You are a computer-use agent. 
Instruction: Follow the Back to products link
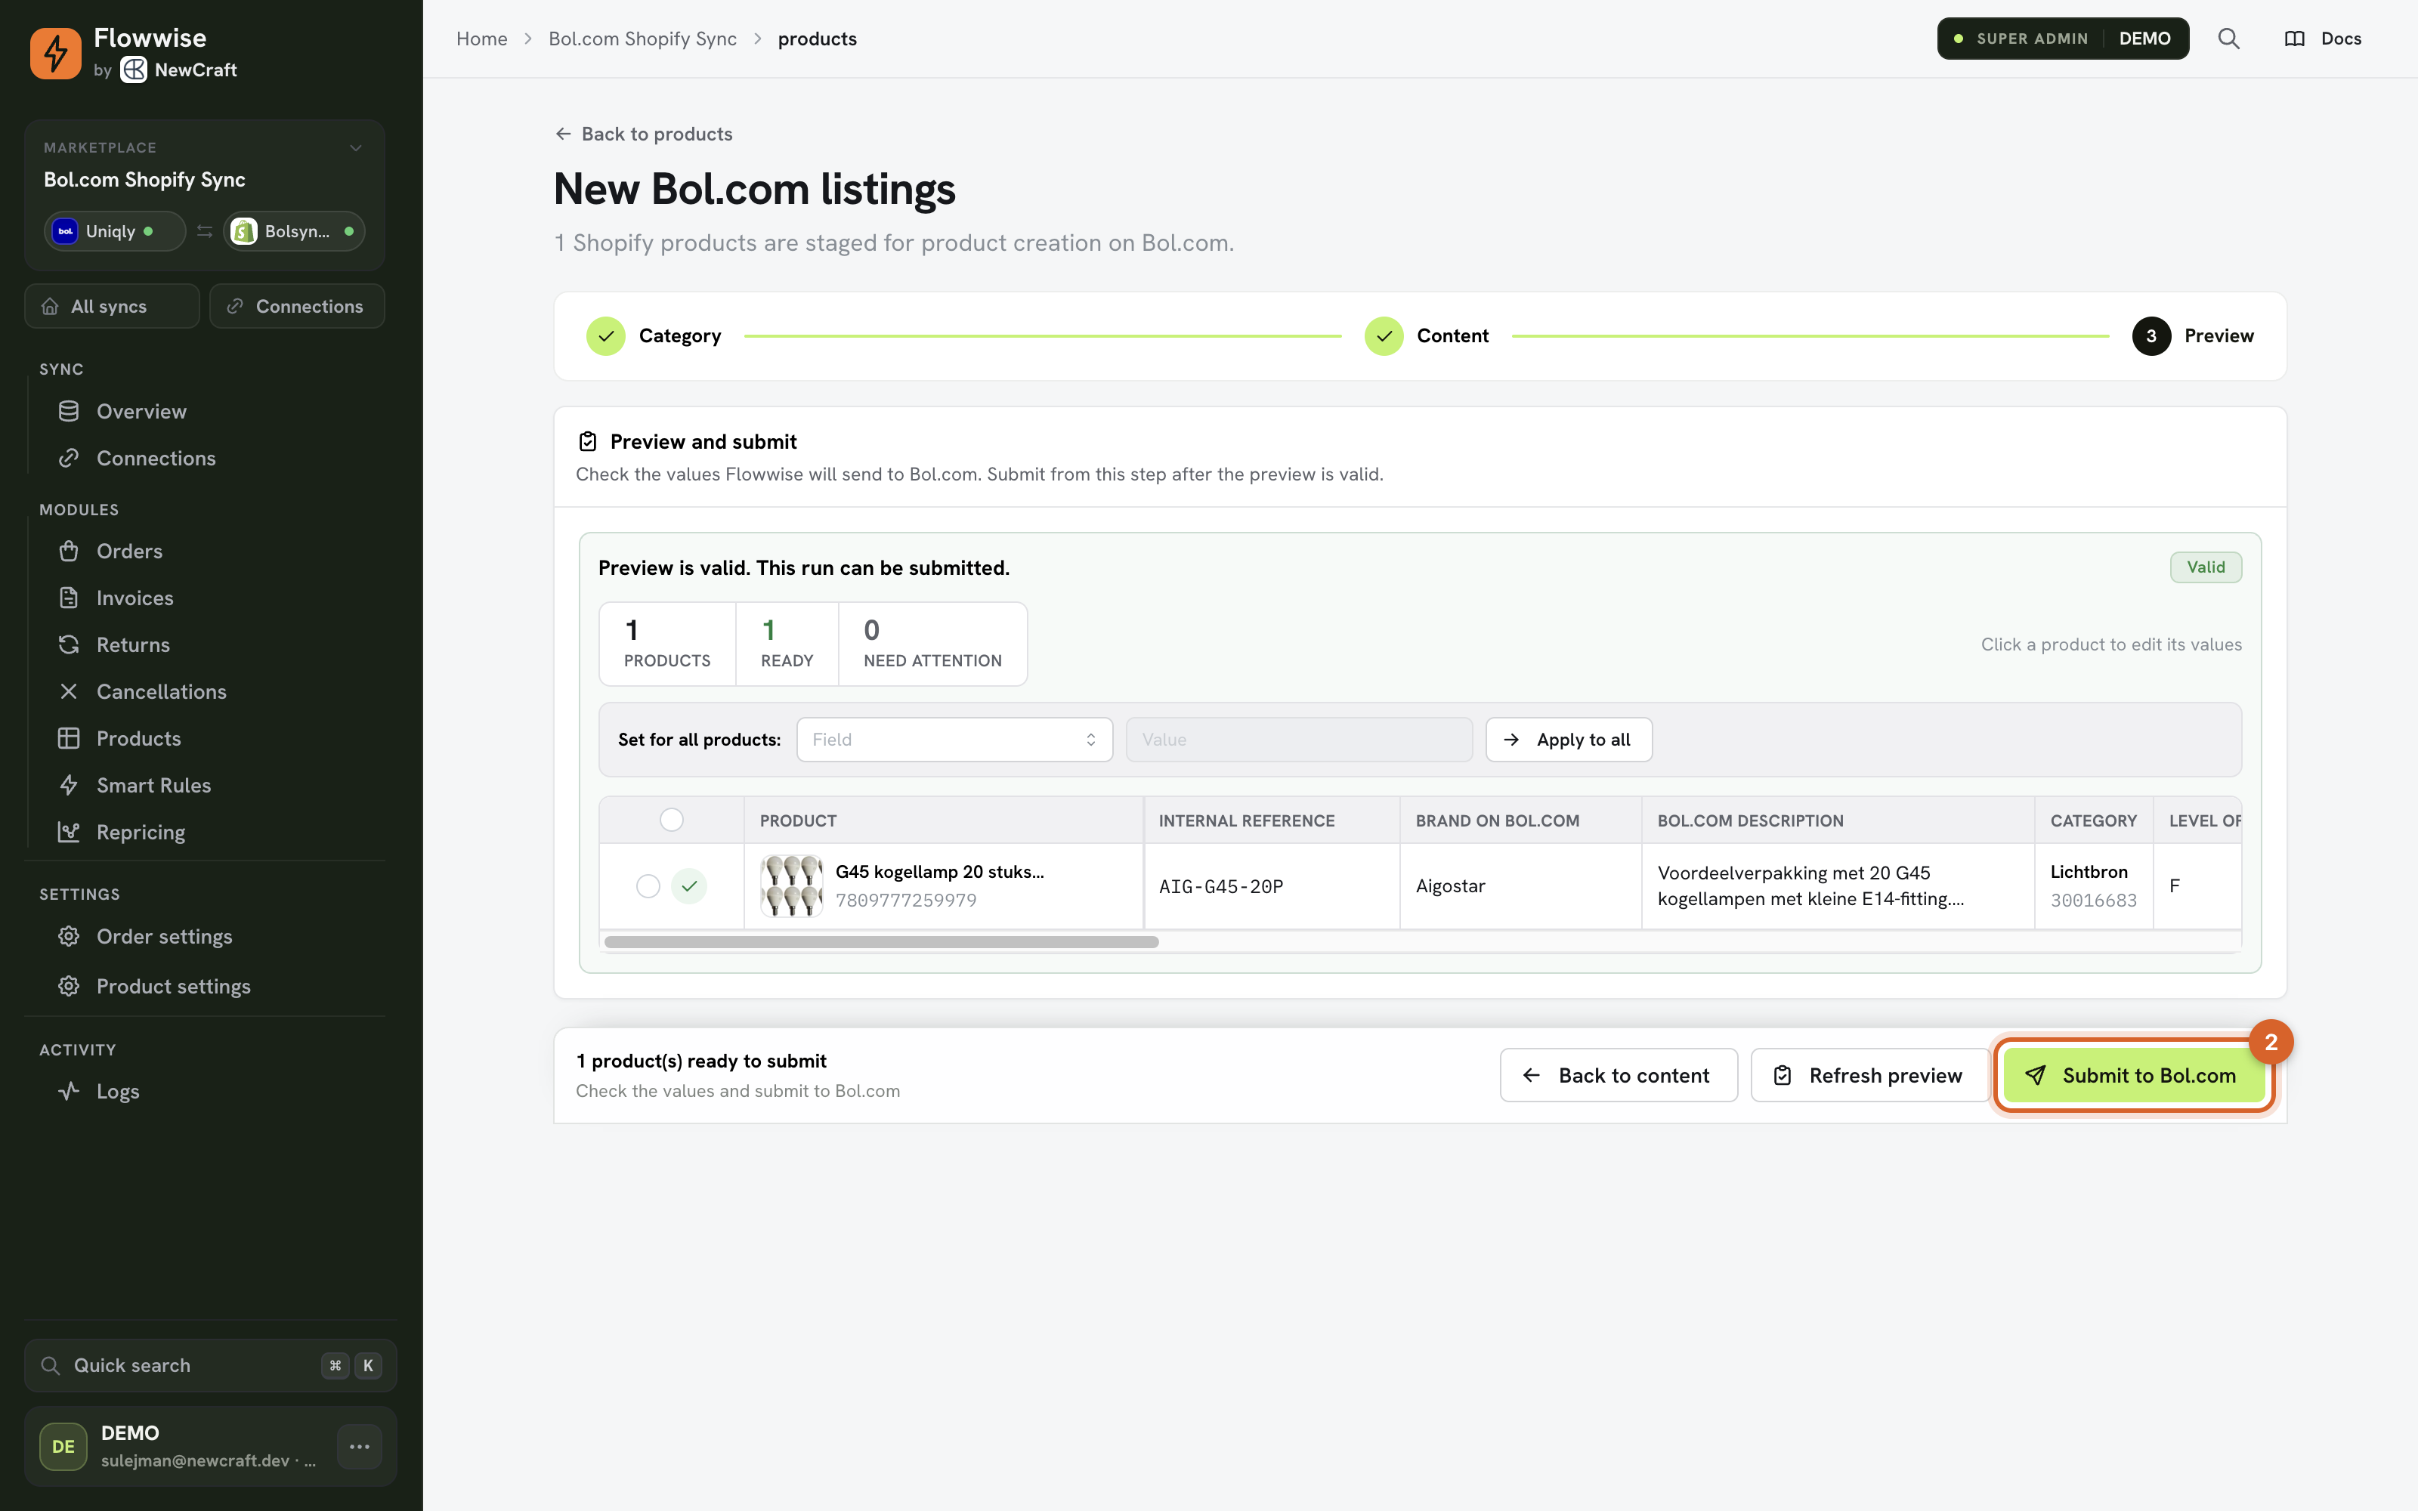(644, 134)
